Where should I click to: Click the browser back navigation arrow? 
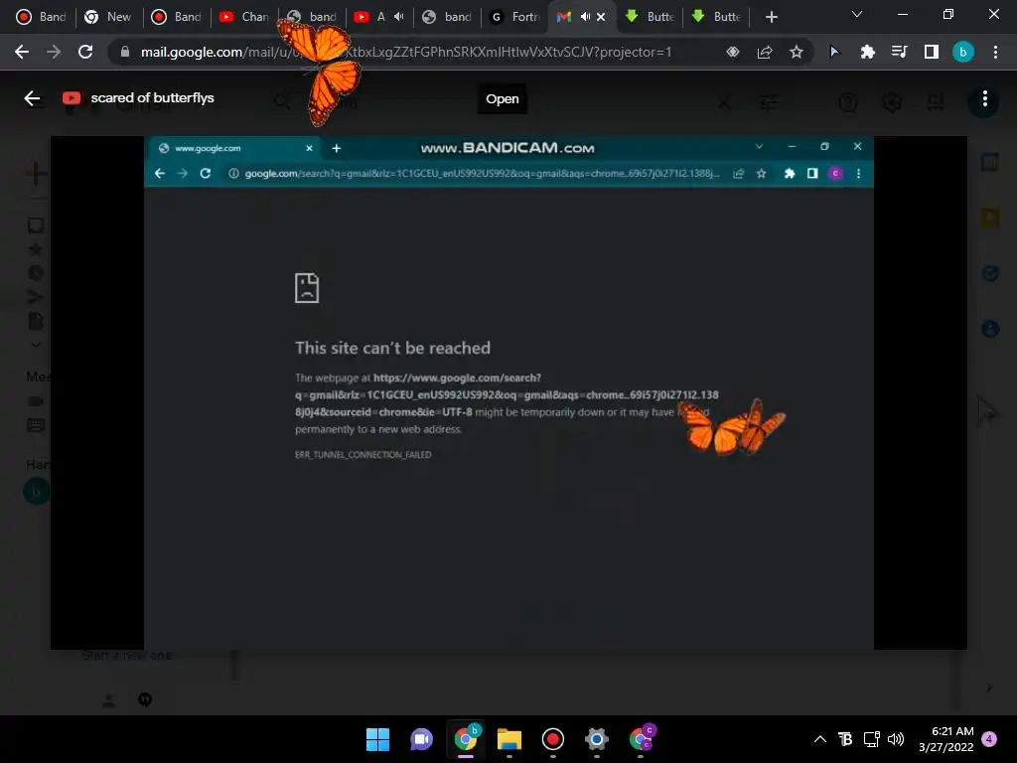click(22, 52)
